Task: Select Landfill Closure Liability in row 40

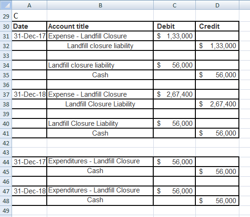Action: point(100,124)
